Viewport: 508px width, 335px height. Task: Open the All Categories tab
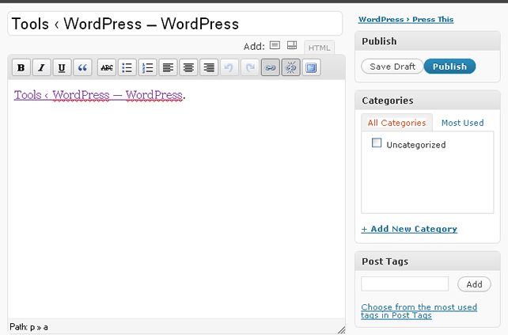[396, 123]
